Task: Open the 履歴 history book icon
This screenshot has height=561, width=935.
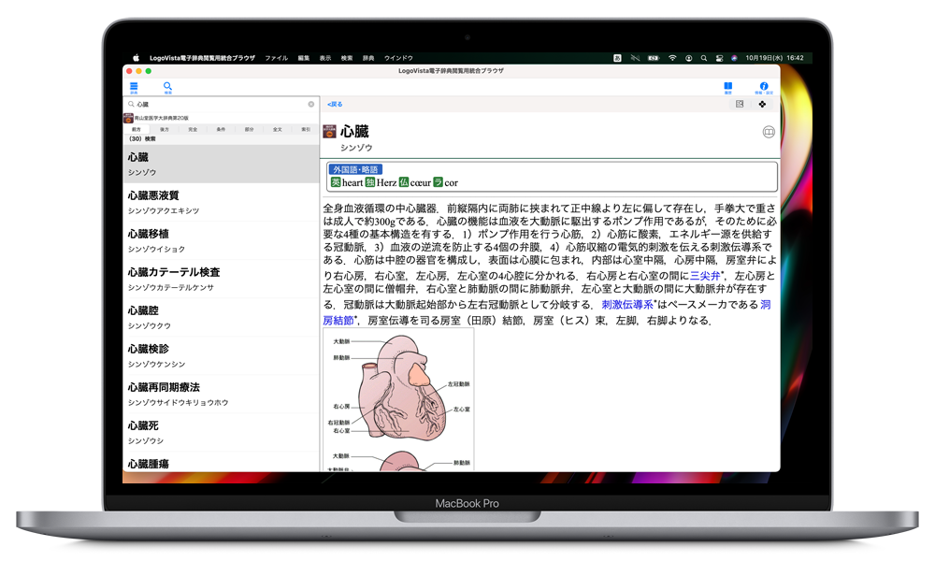Action: click(x=727, y=88)
